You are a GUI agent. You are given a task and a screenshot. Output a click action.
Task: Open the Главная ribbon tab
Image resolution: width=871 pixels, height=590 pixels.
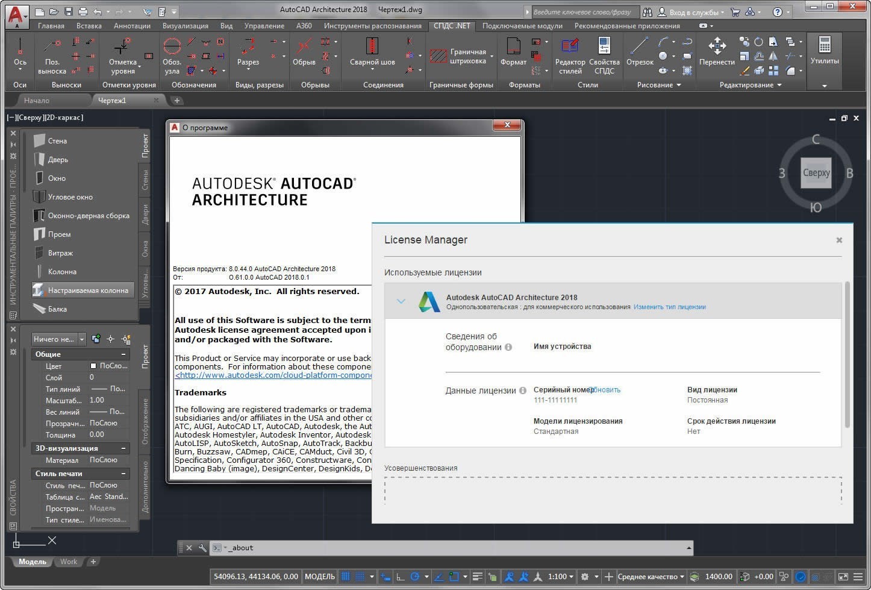tap(51, 26)
